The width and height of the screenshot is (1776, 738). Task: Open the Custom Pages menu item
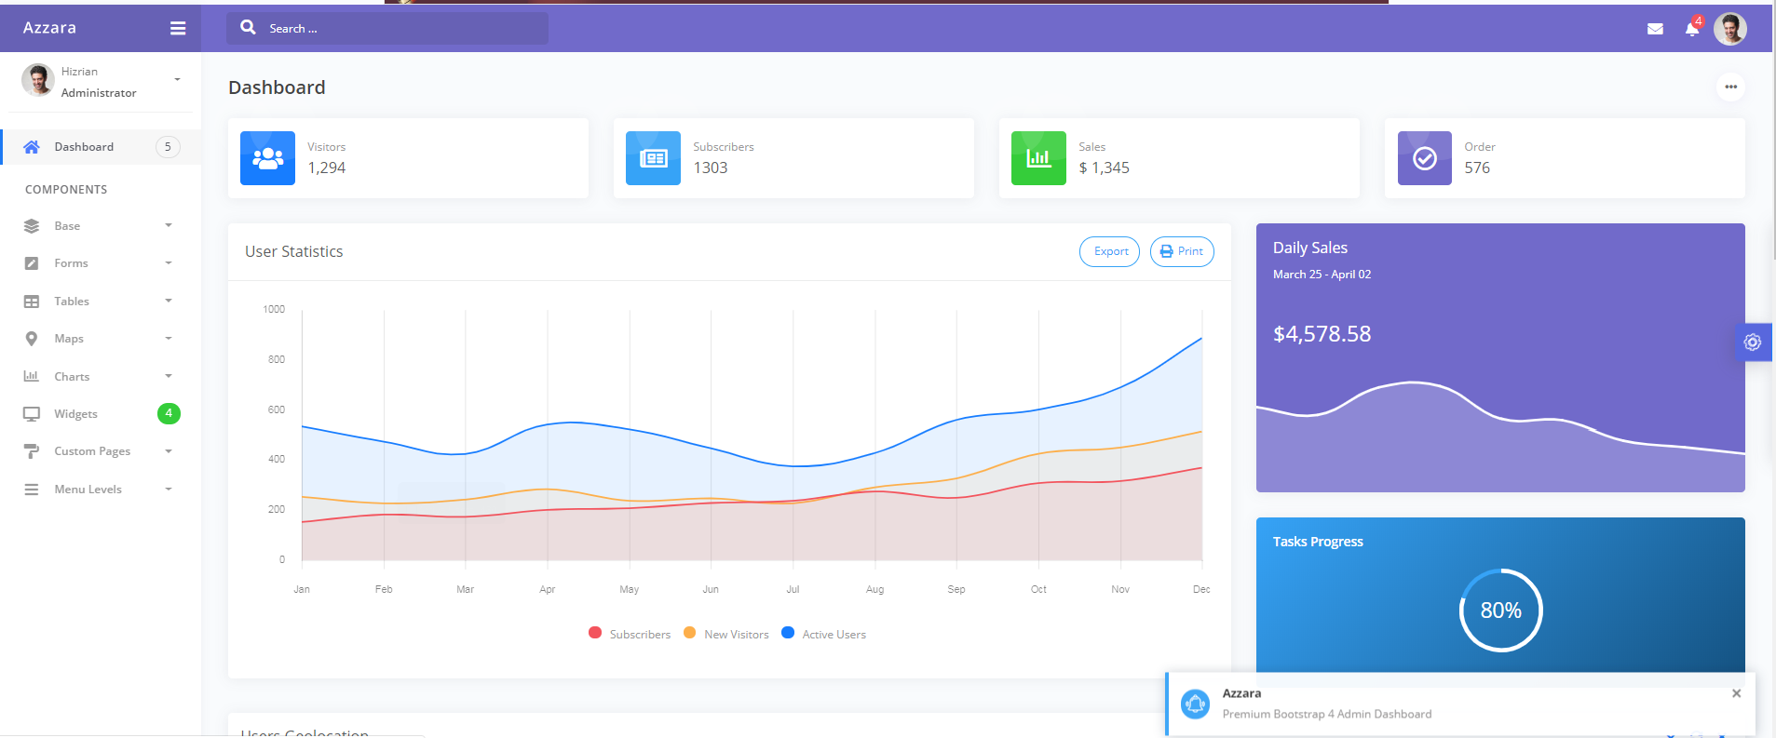(101, 451)
